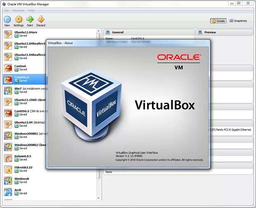Viewport: 256px width, 208px height.
Task: Collapse the Preview section header
Action: point(225,32)
